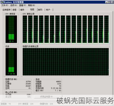Open the 文件(F) menu
Screen dimensions: 114x106
click(5, 5)
